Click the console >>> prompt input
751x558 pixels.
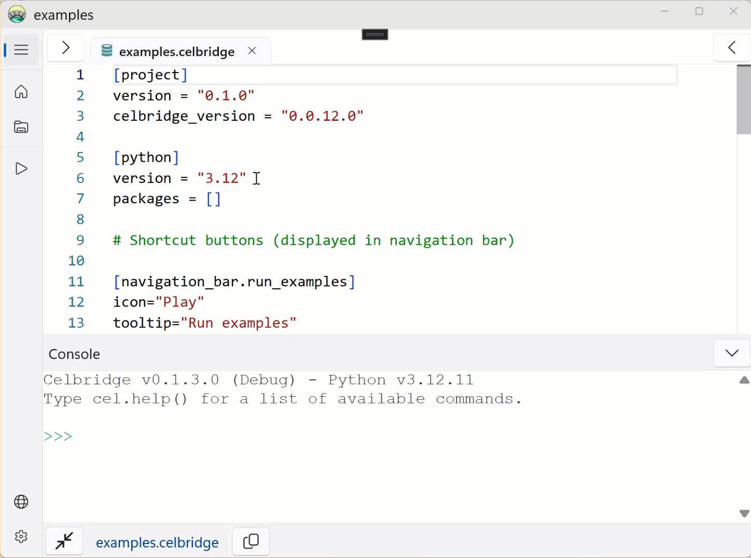click(58, 436)
